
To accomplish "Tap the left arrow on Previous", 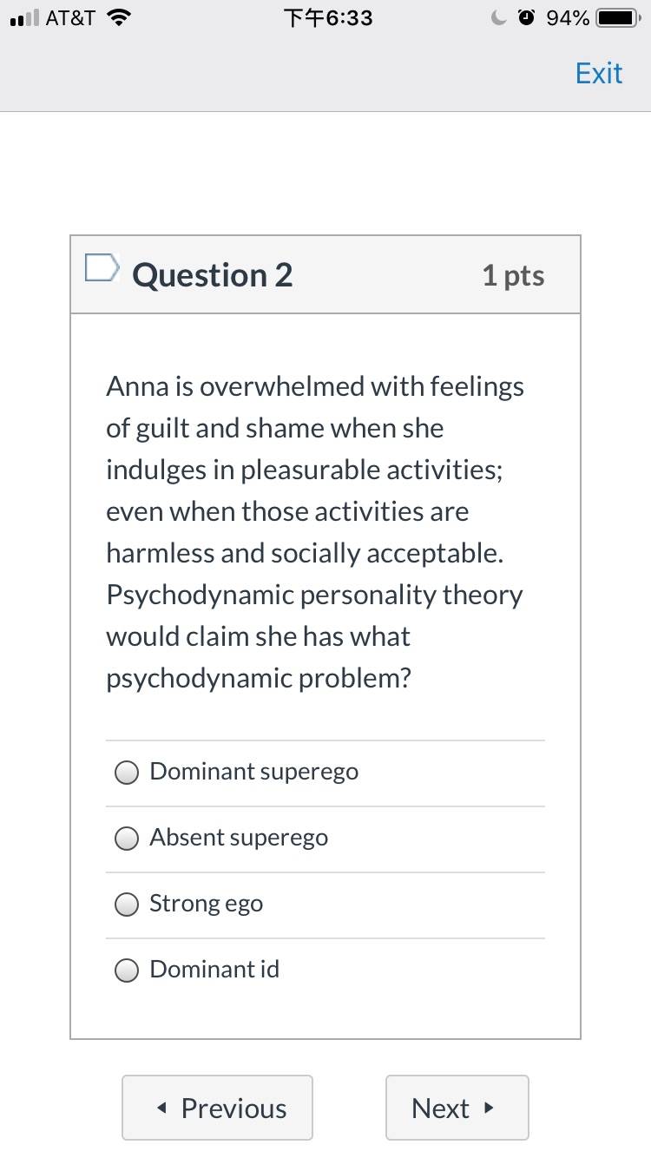I will [x=162, y=1109].
